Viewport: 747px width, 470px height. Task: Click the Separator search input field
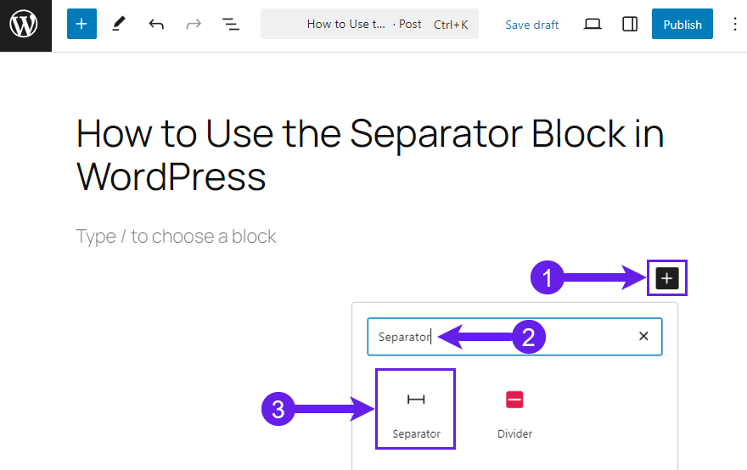(514, 337)
